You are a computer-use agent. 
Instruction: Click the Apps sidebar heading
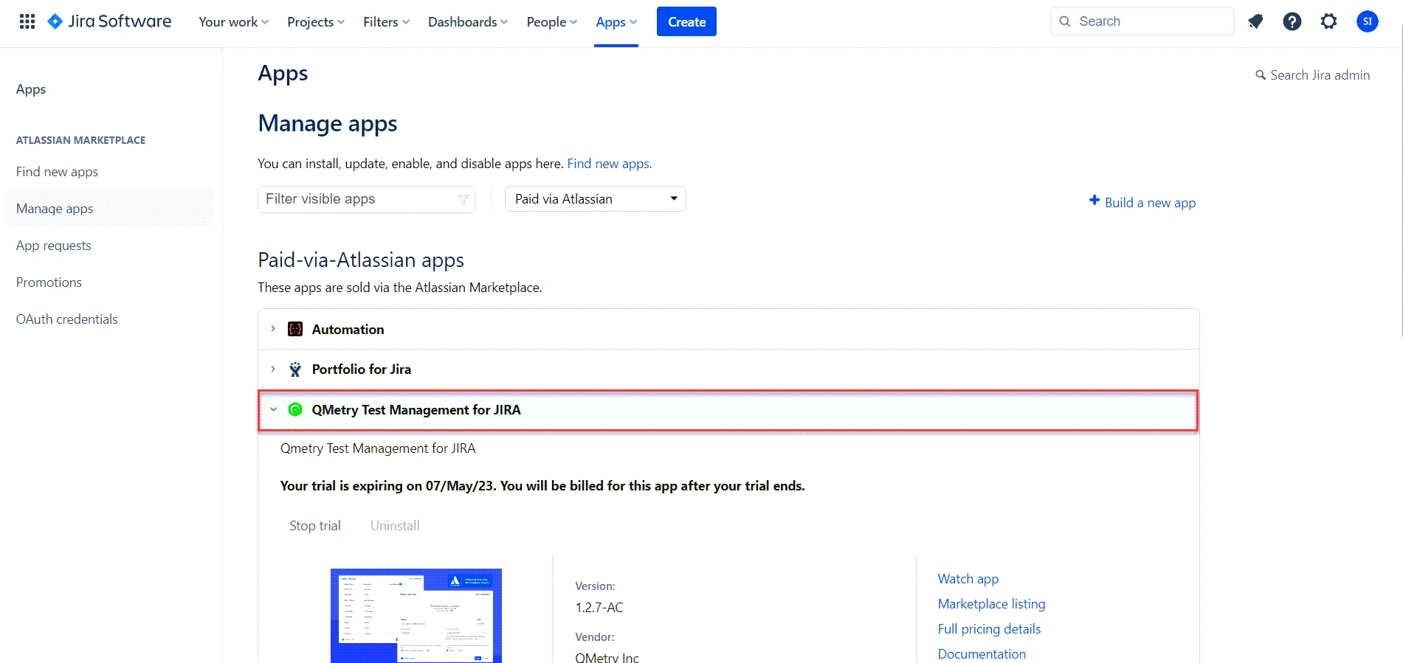click(x=31, y=89)
